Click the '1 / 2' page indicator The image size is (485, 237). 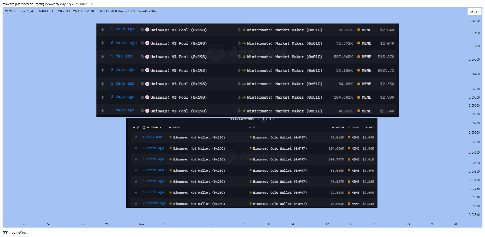click(x=267, y=119)
